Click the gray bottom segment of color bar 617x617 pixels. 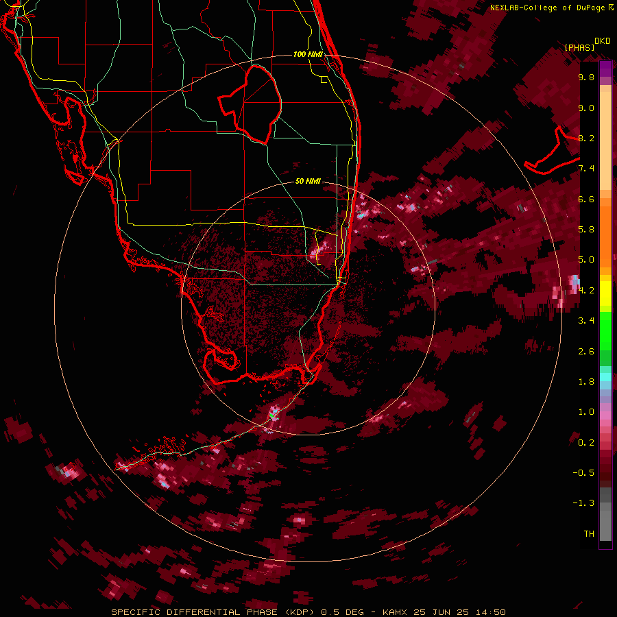point(605,522)
